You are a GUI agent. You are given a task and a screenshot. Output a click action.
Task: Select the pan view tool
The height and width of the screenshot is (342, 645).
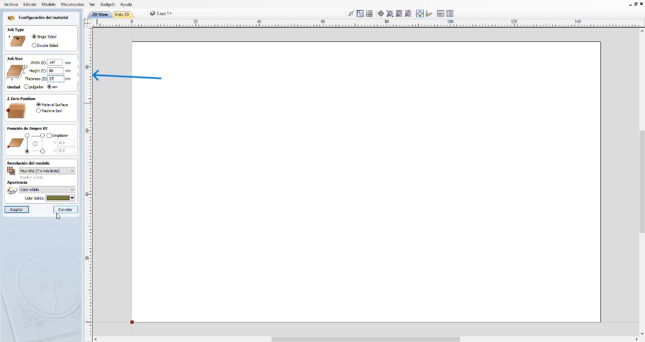click(381, 14)
